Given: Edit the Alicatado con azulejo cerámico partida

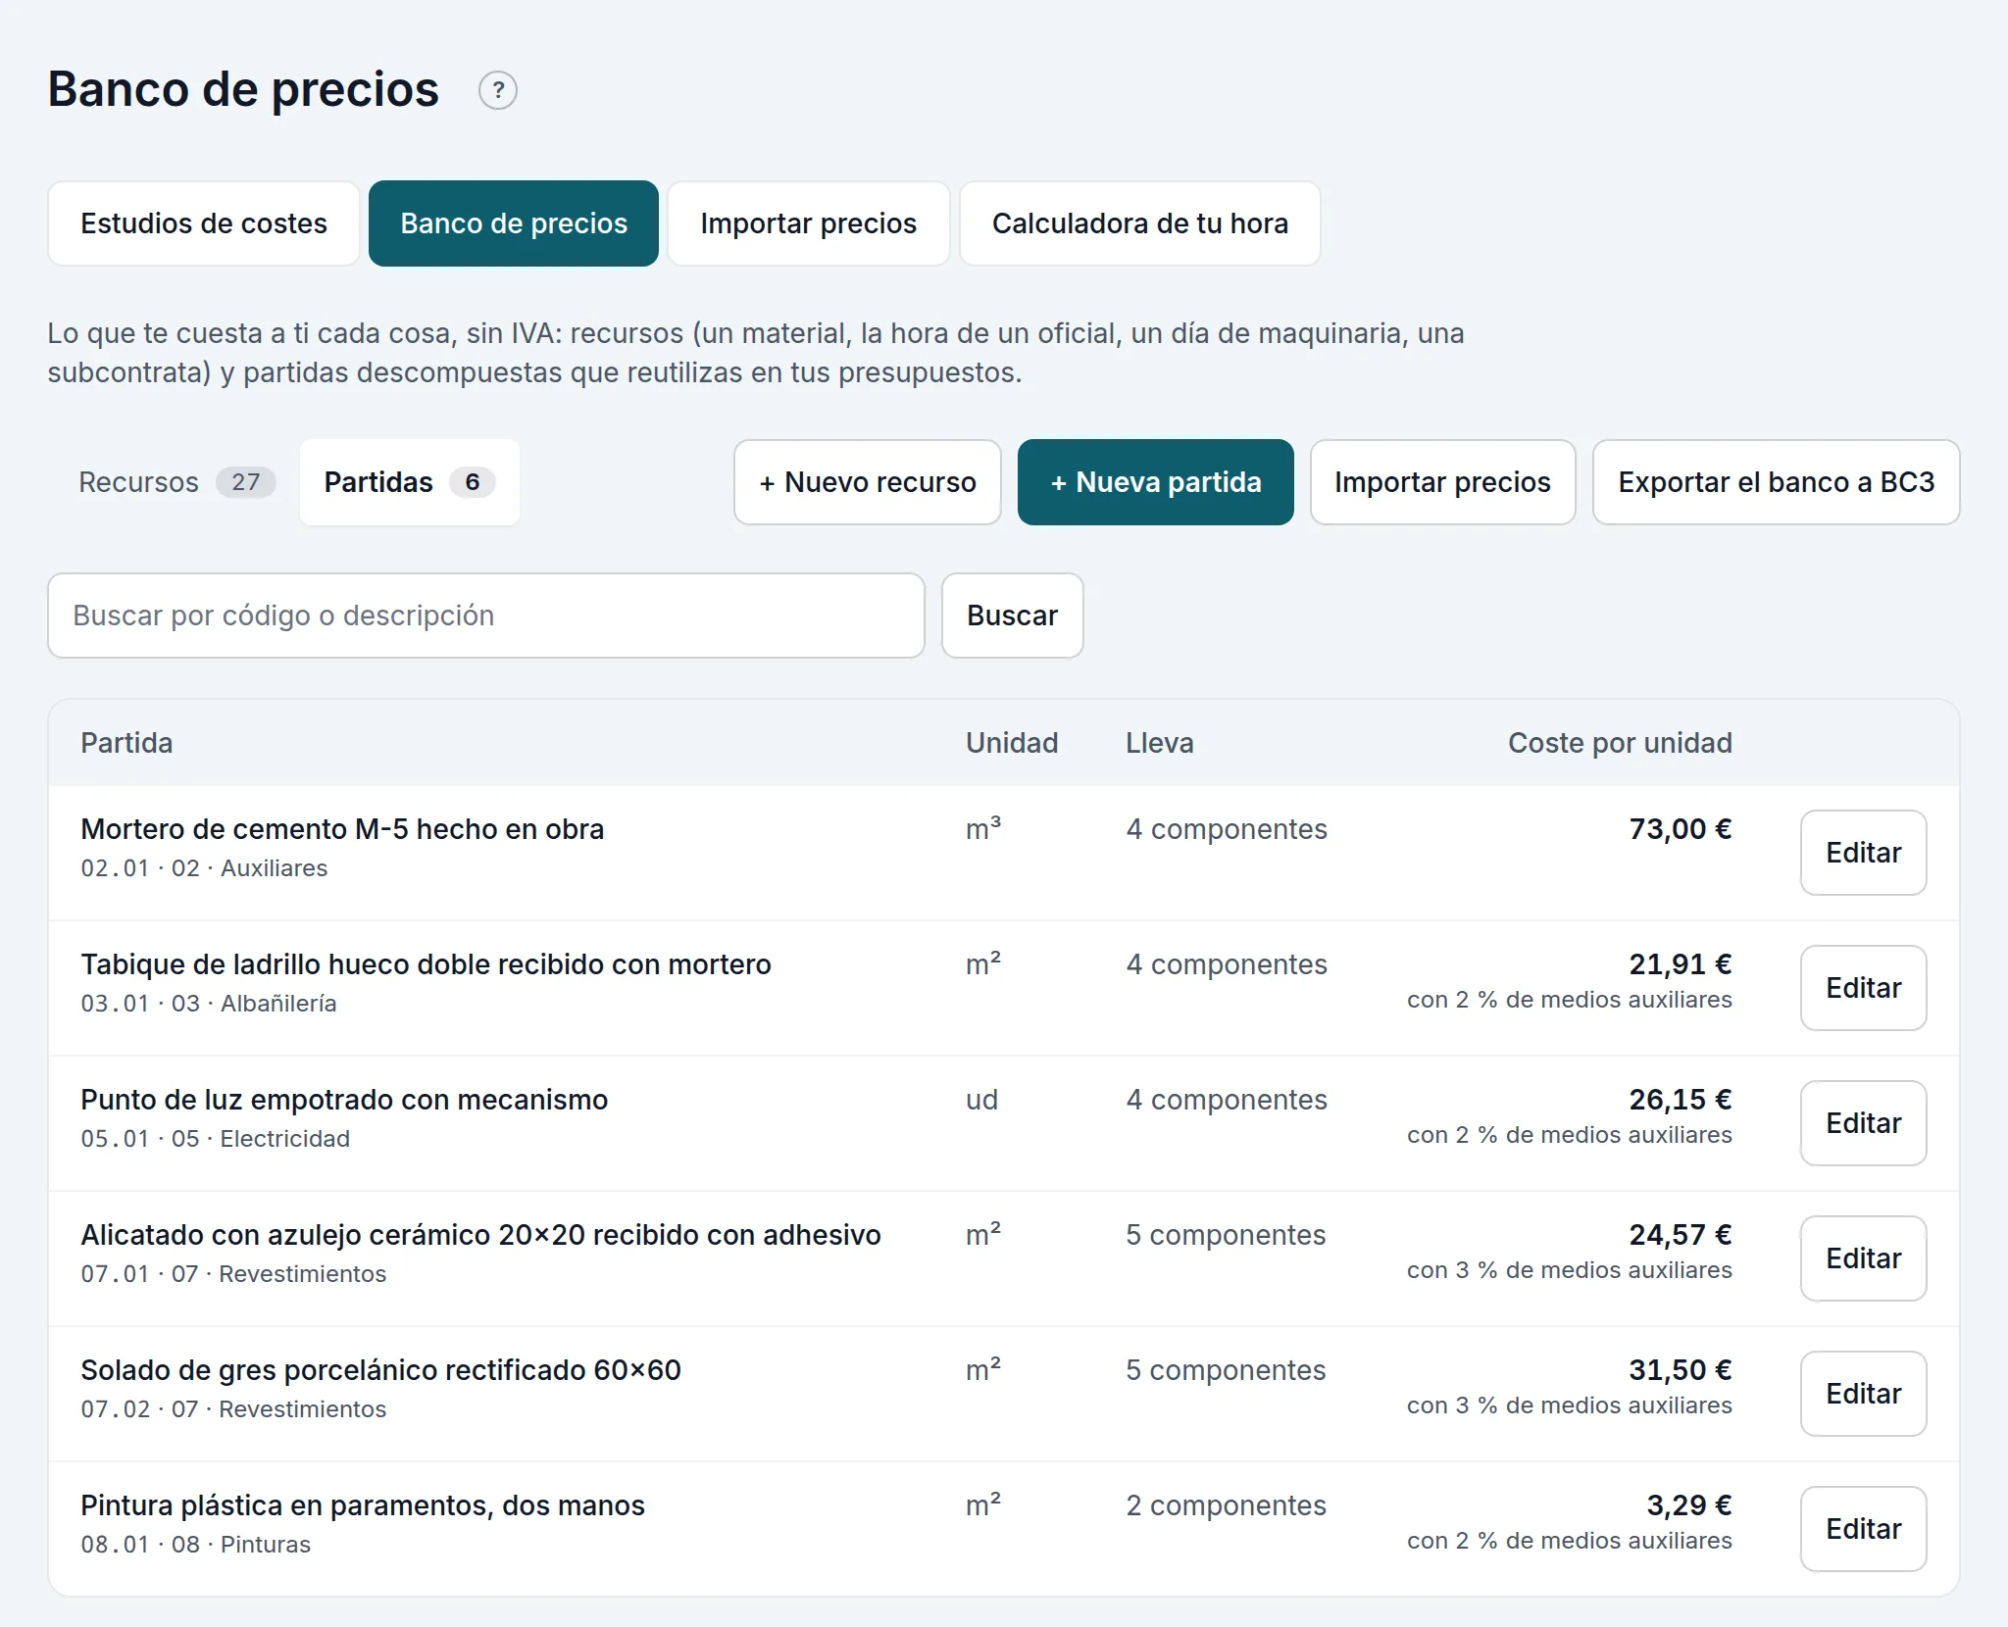Looking at the screenshot, I should coord(1864,1258).
